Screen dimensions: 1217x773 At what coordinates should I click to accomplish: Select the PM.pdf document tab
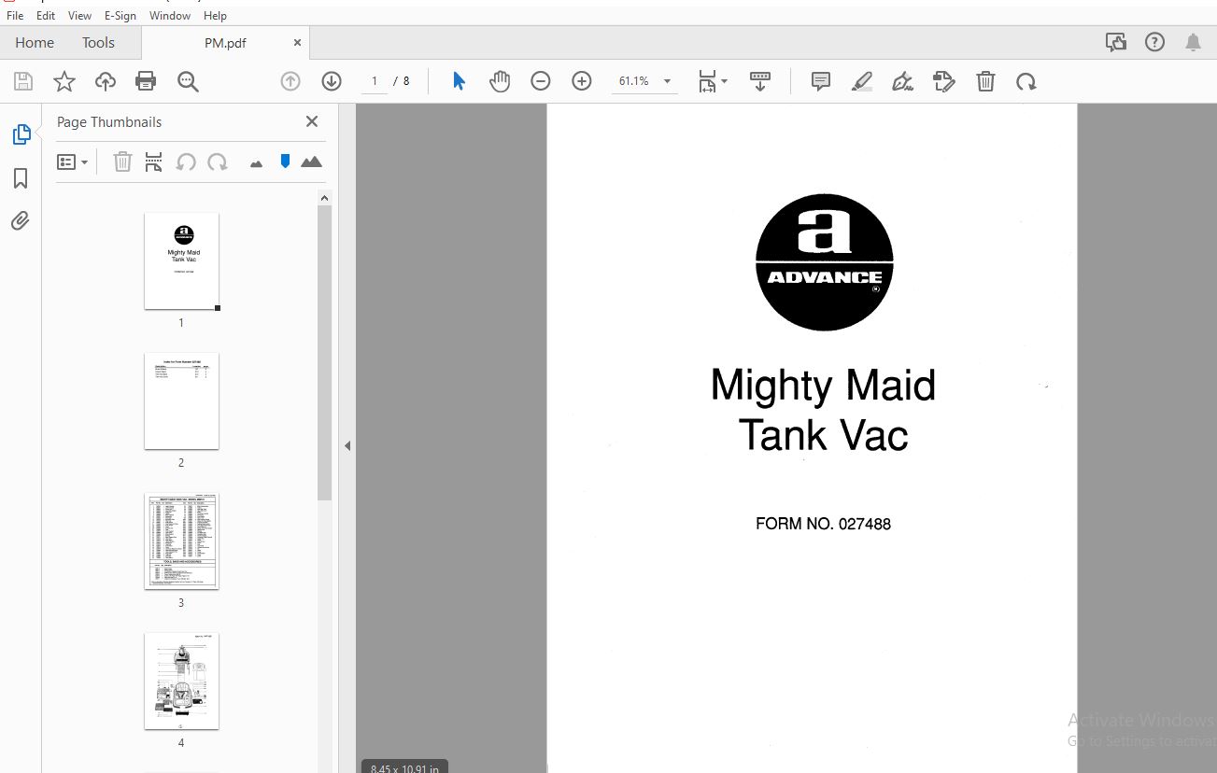[225, 42]
